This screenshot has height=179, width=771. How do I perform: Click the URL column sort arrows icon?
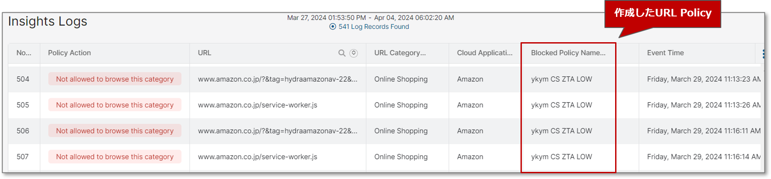pos(354,53)
